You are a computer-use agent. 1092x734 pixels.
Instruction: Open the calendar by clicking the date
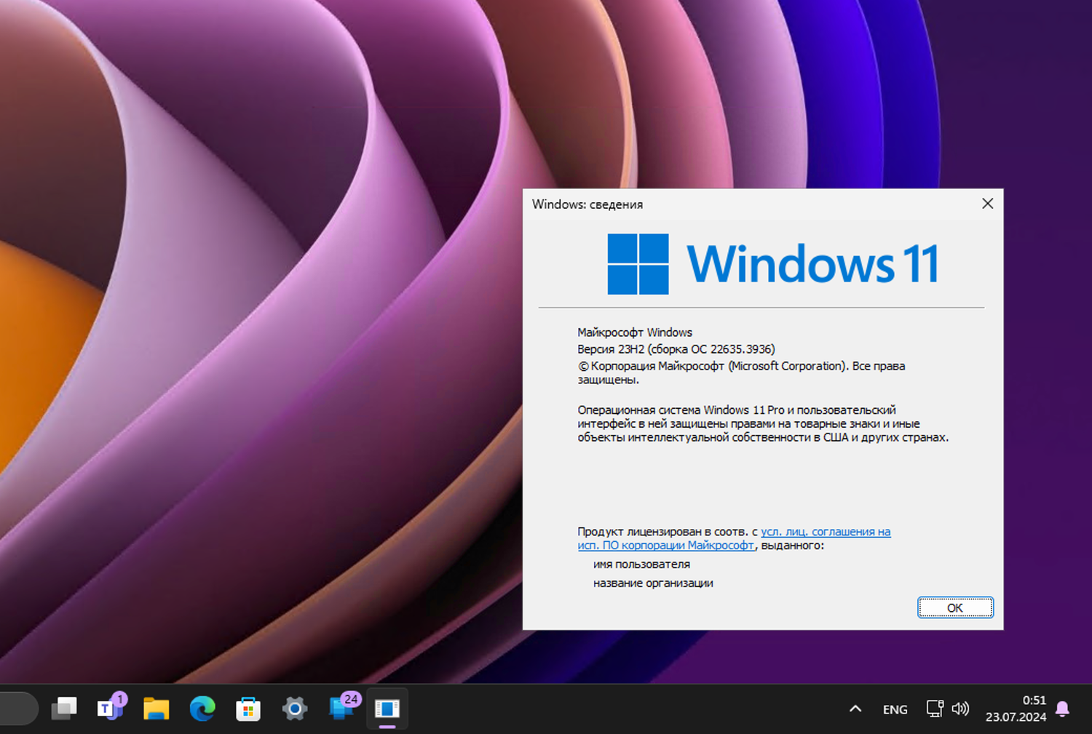1014,709
